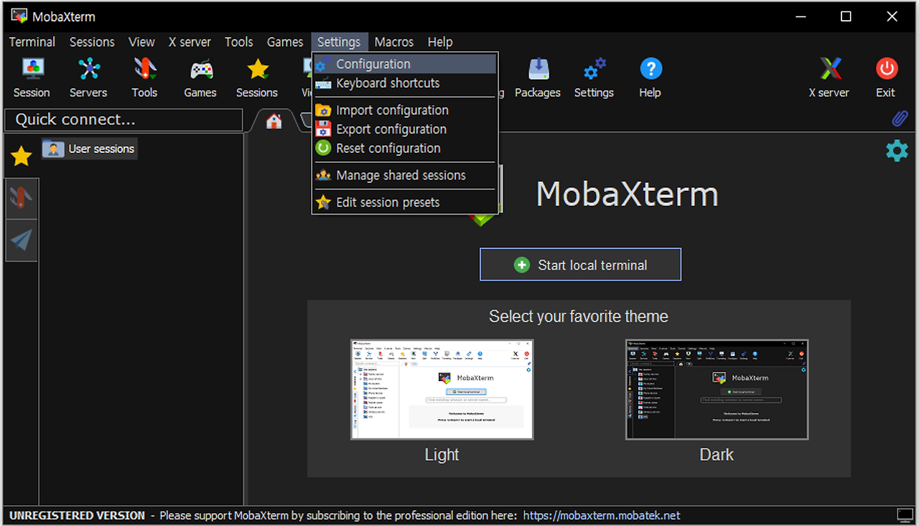Open the Help question-mark toolbar icon
The image size is (919, 526).
coord(650,78)
